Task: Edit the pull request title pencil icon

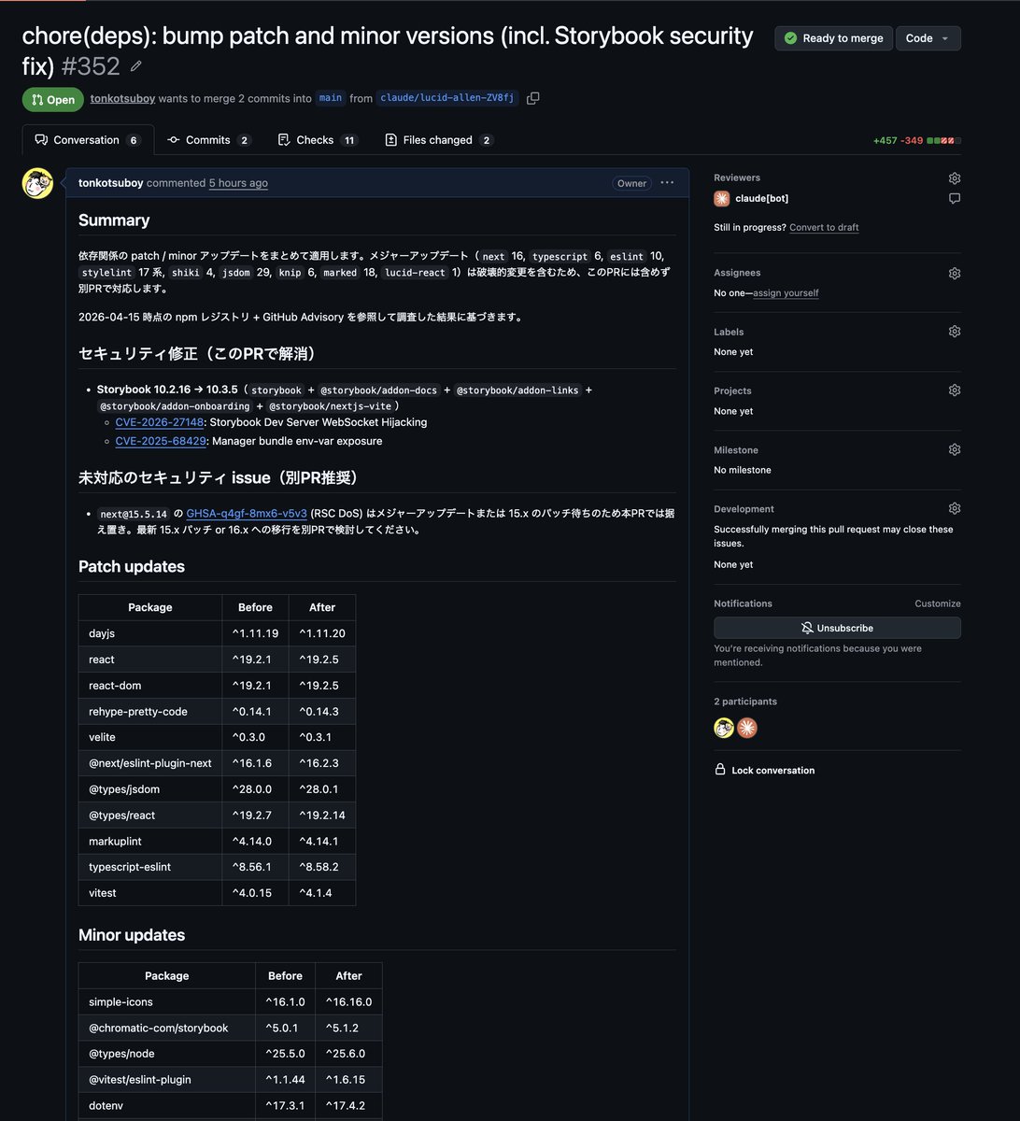Action: [x=136, y=66]
